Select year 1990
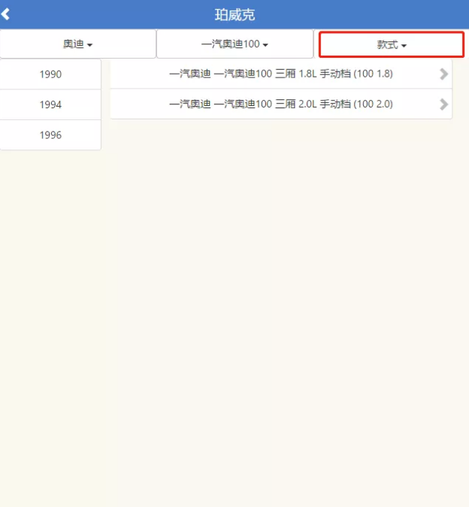Image resolution: width=469 pixels, height=507 pixels. pos(50,74)
